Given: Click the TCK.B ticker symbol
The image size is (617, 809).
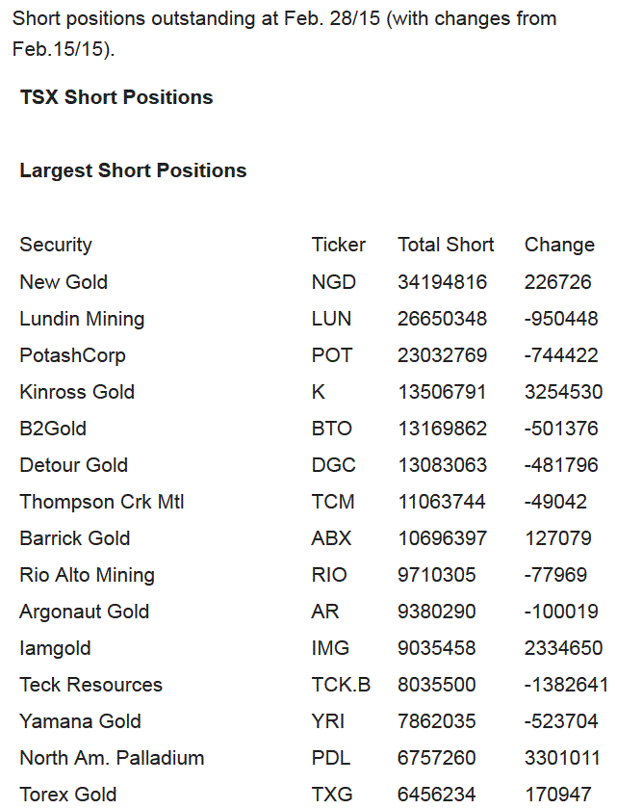Looking at the screenshot, I should pos(341,685).
